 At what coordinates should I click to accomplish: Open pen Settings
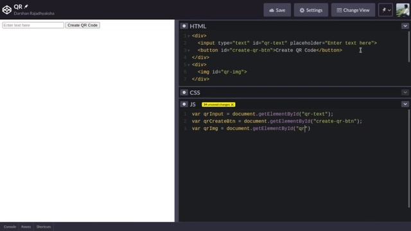point(311,10)
